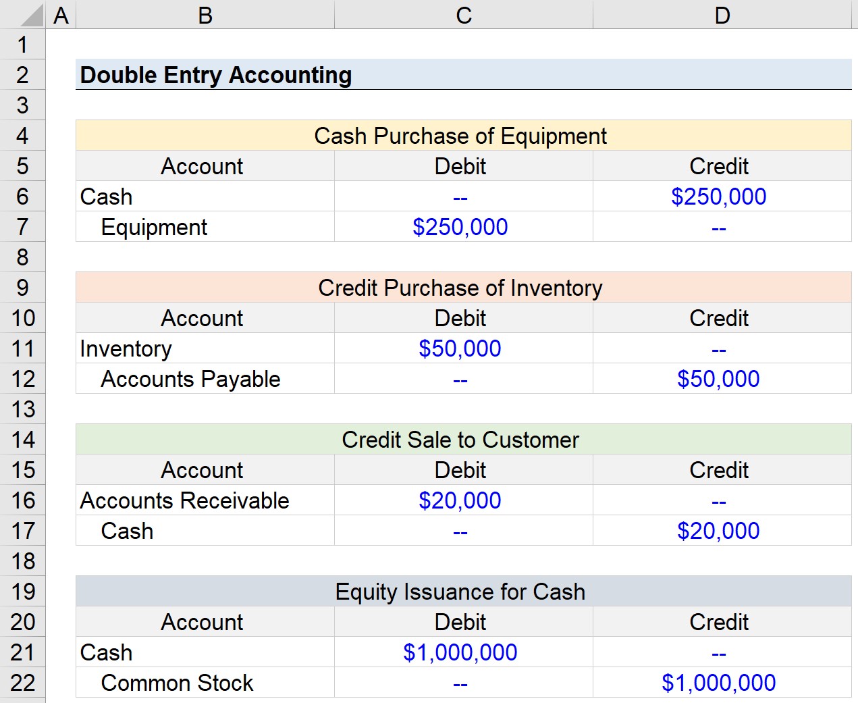Select row 2 header
The width and height of the screenshot is (858, 703).
click(22, 75)
